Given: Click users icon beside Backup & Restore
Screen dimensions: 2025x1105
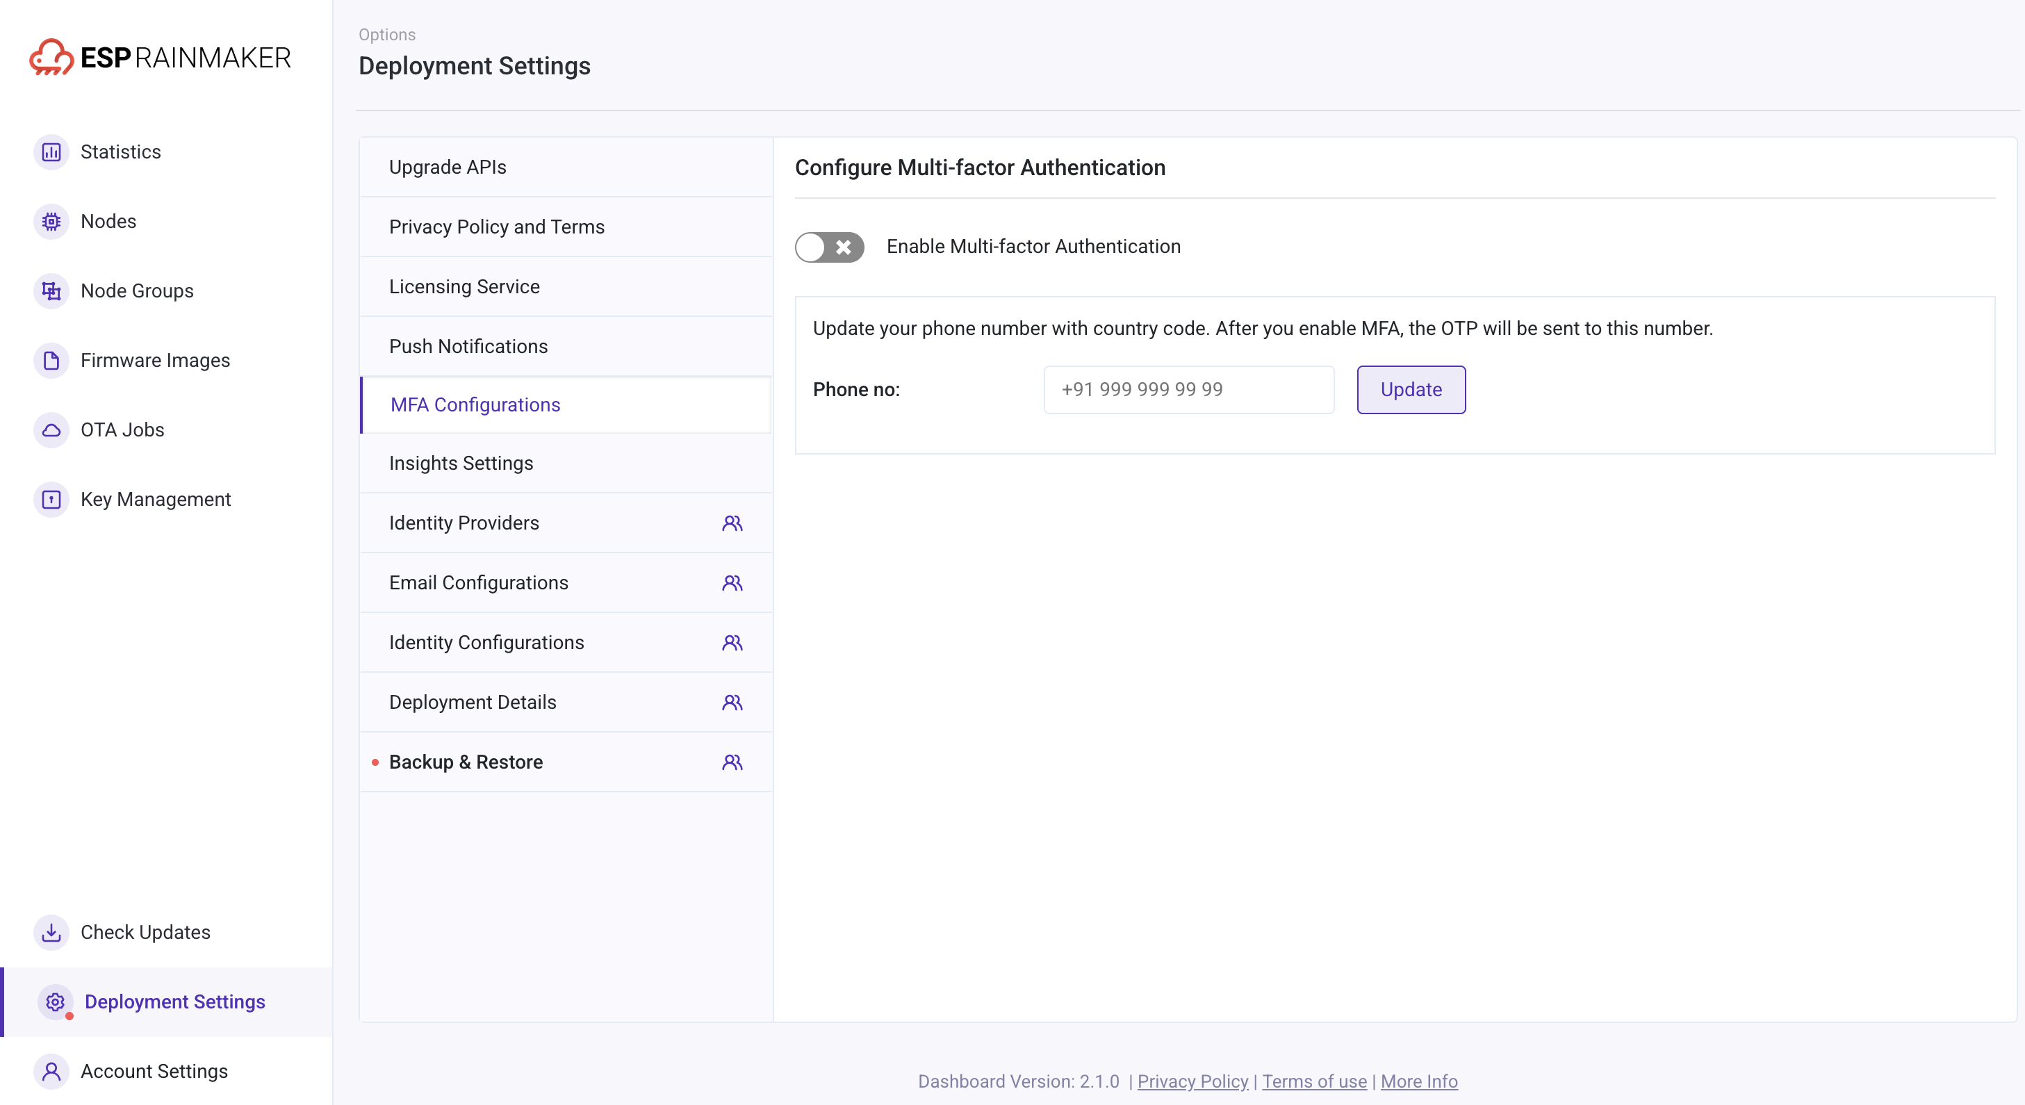Looking at the screenshot, I should (732, 762).
